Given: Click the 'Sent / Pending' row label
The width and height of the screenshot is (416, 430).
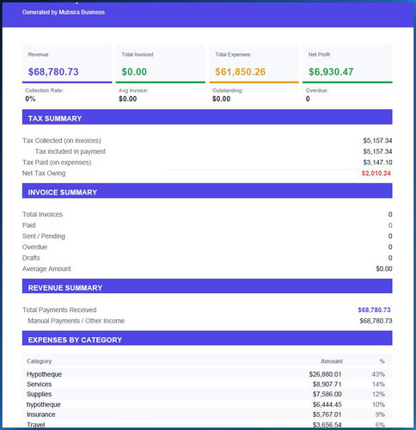Looking at the screenshot, I should 44,236.
